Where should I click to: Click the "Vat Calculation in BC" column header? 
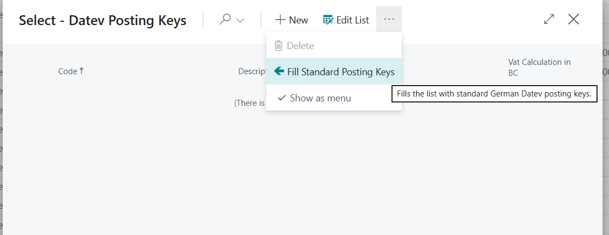click(539, 67)
